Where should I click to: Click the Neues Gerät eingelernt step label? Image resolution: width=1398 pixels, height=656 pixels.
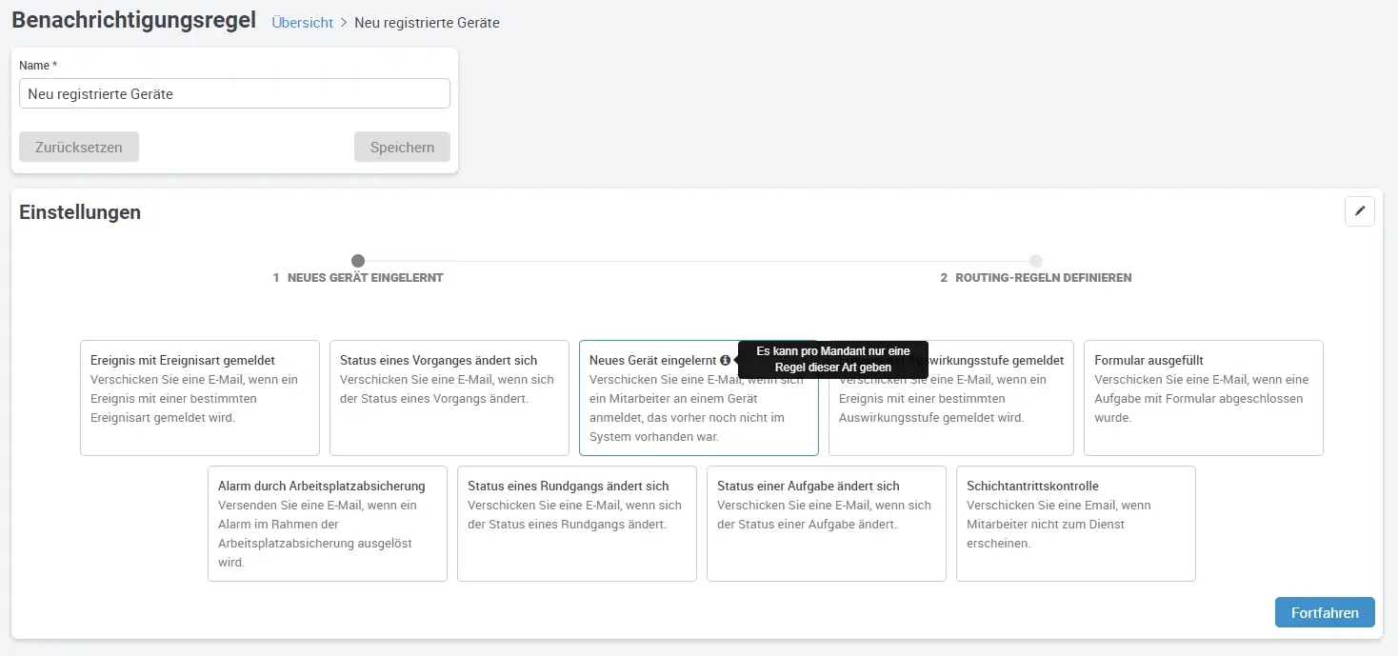(365, 278)
